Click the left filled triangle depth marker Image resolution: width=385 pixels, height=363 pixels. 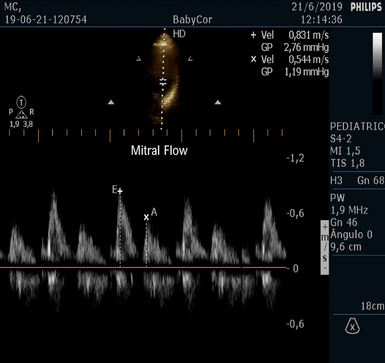pyautogui.click(x=111, y=102)
